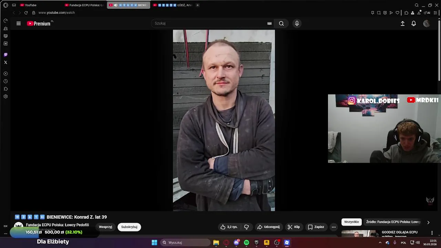Click the address bar showing www.youtube.com/watch
This screenshot has height=248, width=441.
click(x=57, y=13)
